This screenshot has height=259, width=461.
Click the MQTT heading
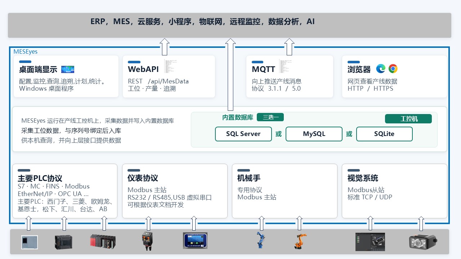coord(264,69)
